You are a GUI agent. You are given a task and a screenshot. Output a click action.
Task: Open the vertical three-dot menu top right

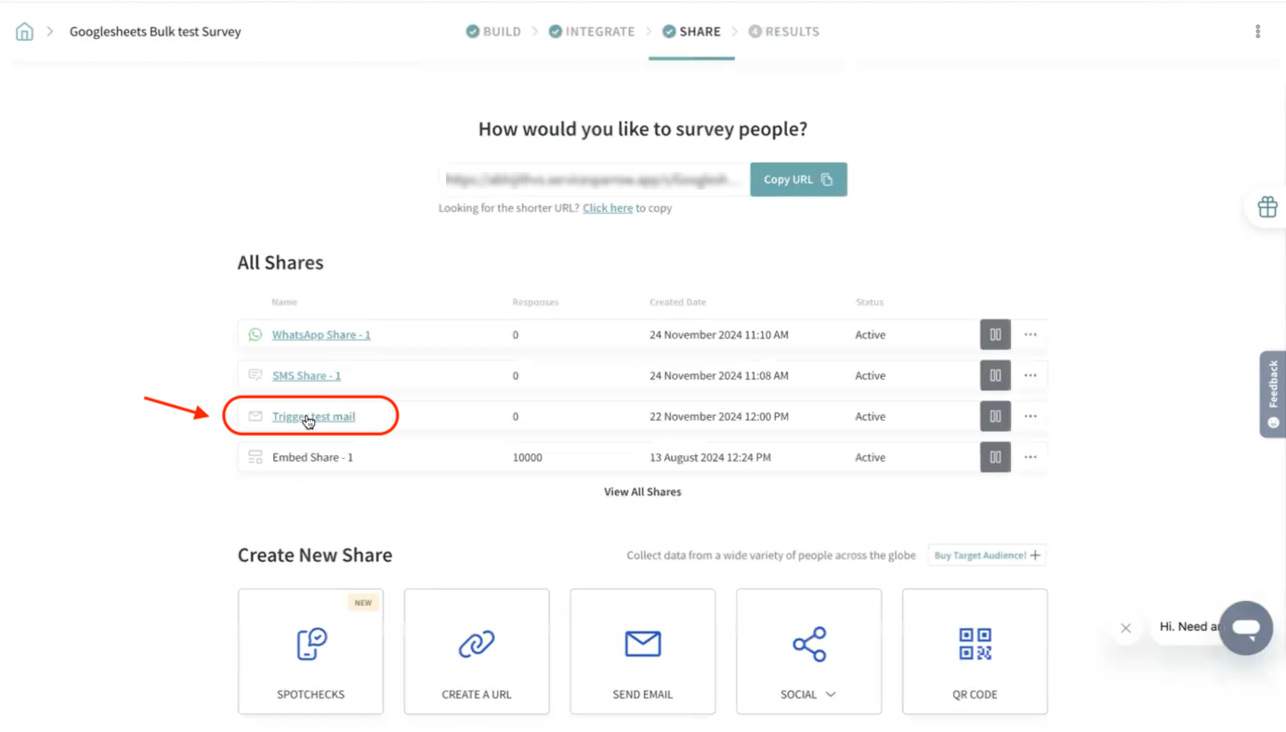click(x=1257, y=32)
